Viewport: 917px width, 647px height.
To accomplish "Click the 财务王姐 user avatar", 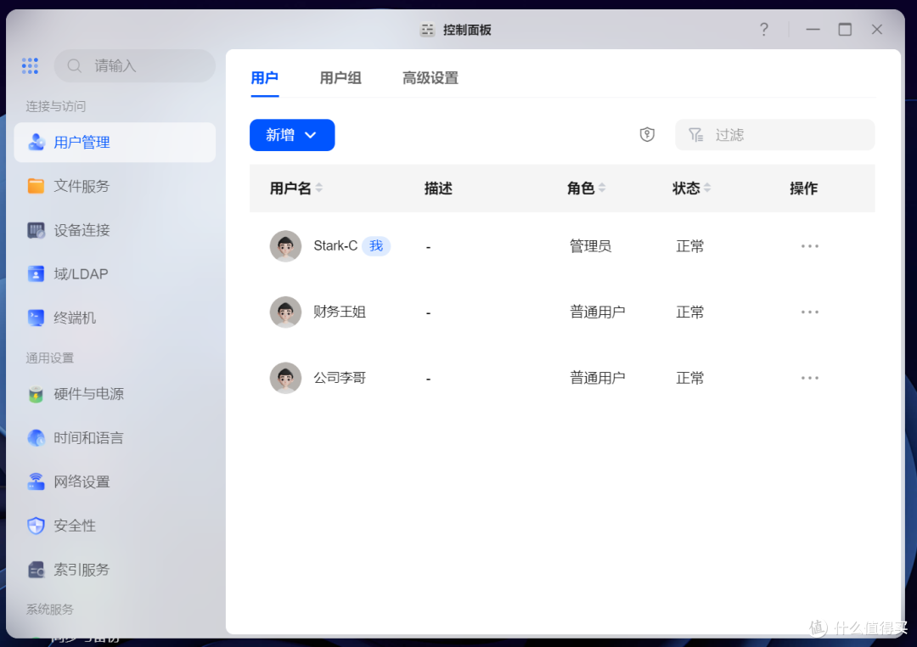I will [285, 312].
